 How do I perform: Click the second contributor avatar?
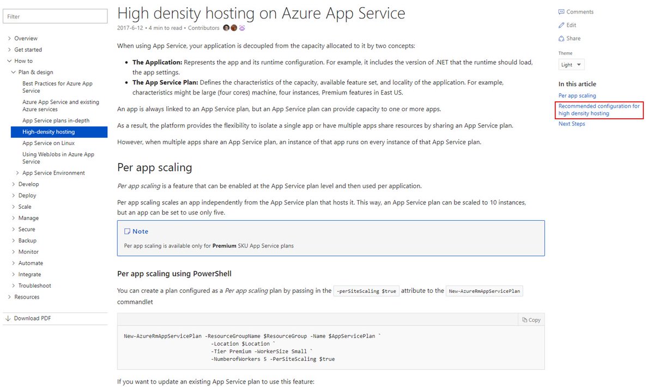coord(234,28)
